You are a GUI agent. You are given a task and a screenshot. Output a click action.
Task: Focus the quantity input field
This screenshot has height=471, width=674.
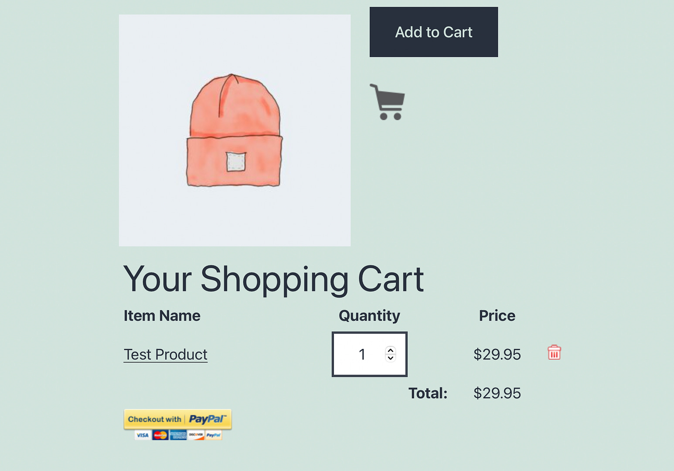tap(369, 354)
